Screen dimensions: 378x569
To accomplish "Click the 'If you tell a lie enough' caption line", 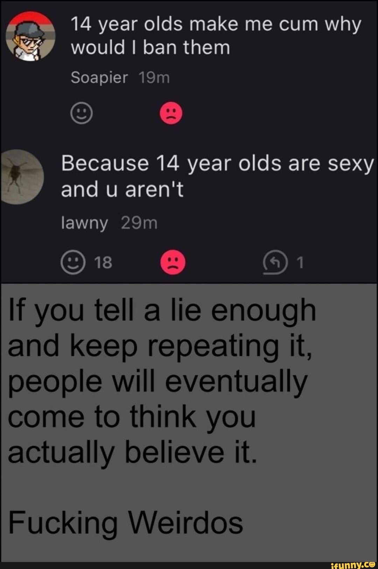I will point(162,310).
